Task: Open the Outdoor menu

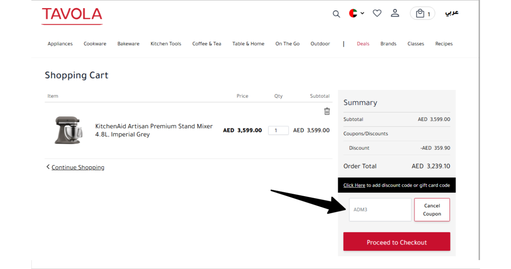Action: [x=320, y=44]
